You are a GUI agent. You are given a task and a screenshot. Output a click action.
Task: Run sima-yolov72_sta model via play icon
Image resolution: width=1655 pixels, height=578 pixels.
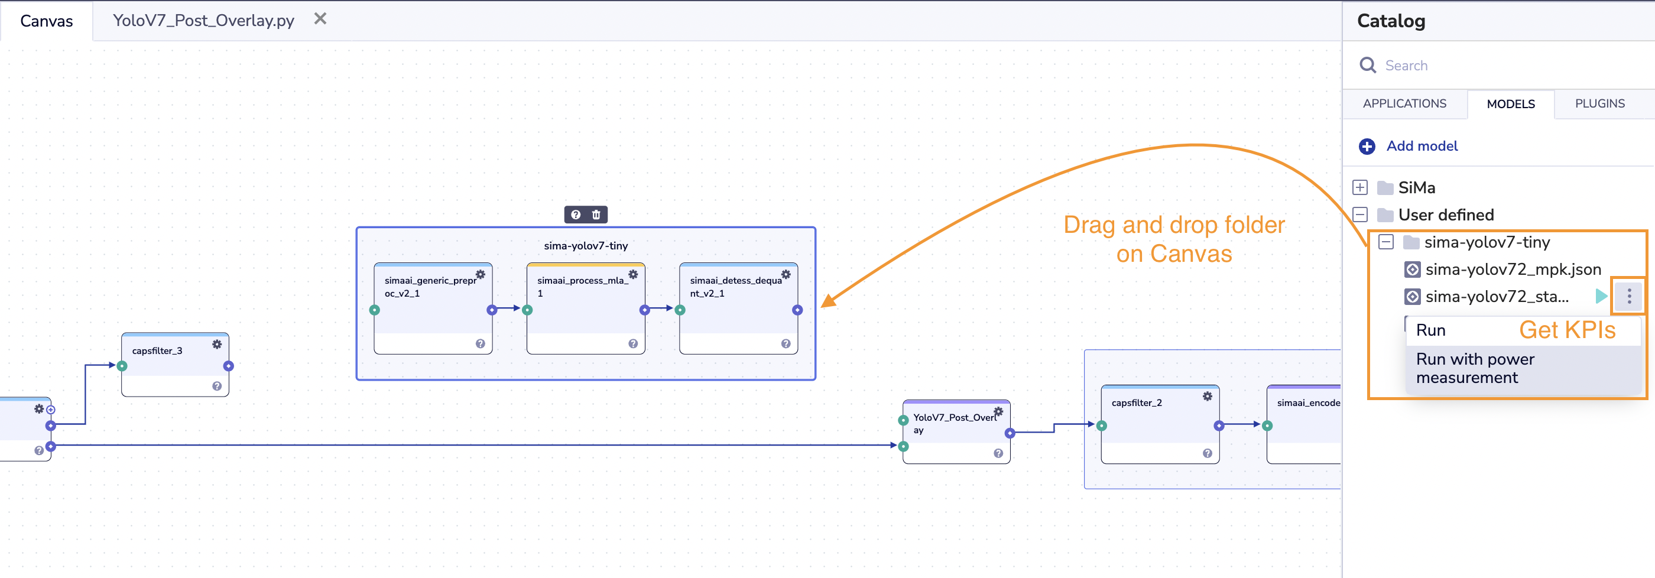1601,297
